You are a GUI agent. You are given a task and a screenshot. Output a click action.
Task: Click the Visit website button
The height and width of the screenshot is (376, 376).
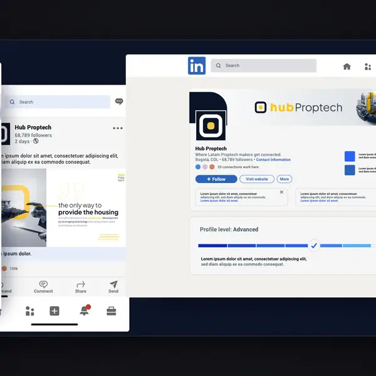257,179
